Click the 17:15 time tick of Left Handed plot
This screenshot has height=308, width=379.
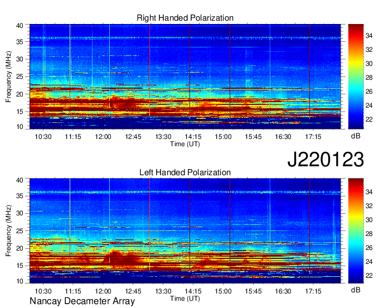[x=313, y=291]
